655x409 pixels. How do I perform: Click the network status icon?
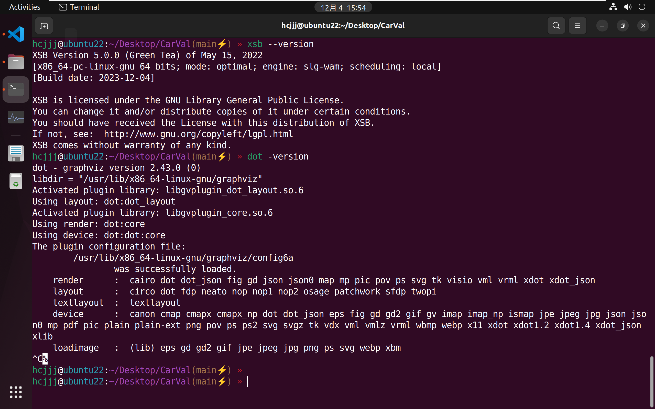pyautogui.click(x=613, y=7)
